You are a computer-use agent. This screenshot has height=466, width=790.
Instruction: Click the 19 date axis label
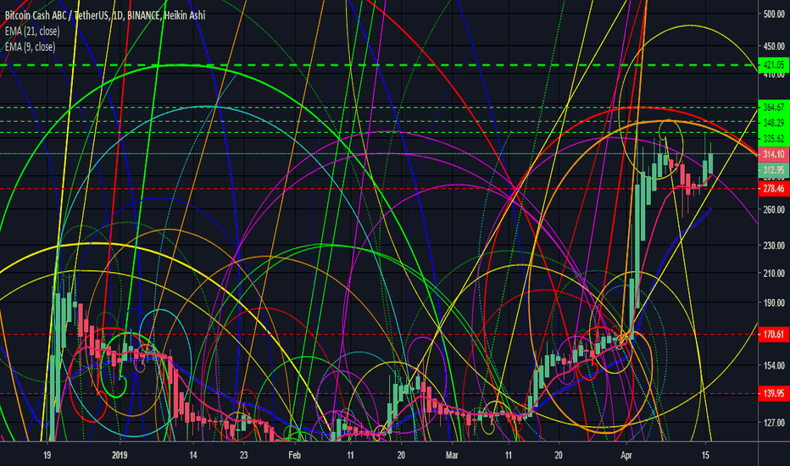[47, 455]
